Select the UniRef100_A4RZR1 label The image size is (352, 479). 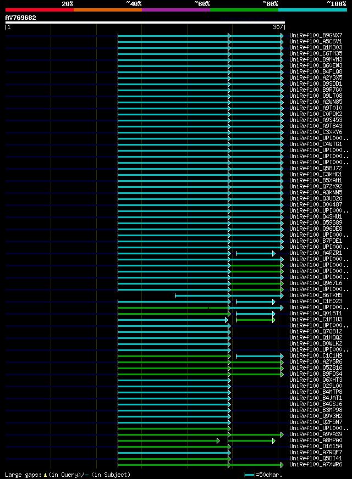click(x=316, y=253)
